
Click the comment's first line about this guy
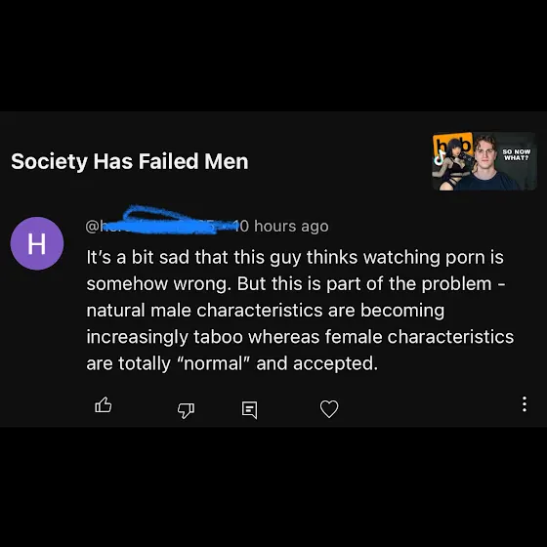(295, 258)
